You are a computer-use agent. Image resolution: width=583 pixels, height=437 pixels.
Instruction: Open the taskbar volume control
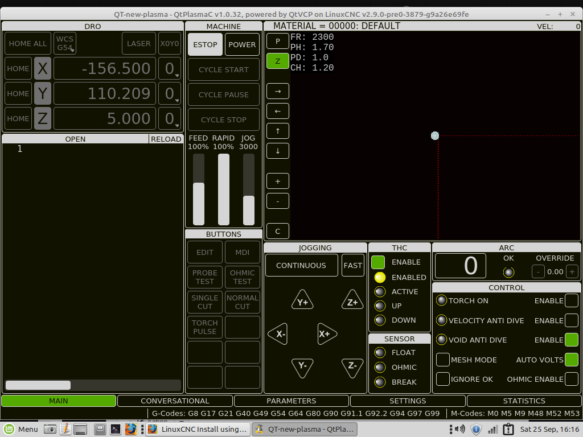[460, 429]
